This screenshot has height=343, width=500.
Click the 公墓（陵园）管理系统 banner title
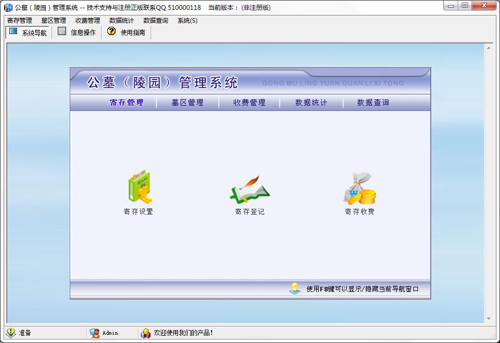163,83
